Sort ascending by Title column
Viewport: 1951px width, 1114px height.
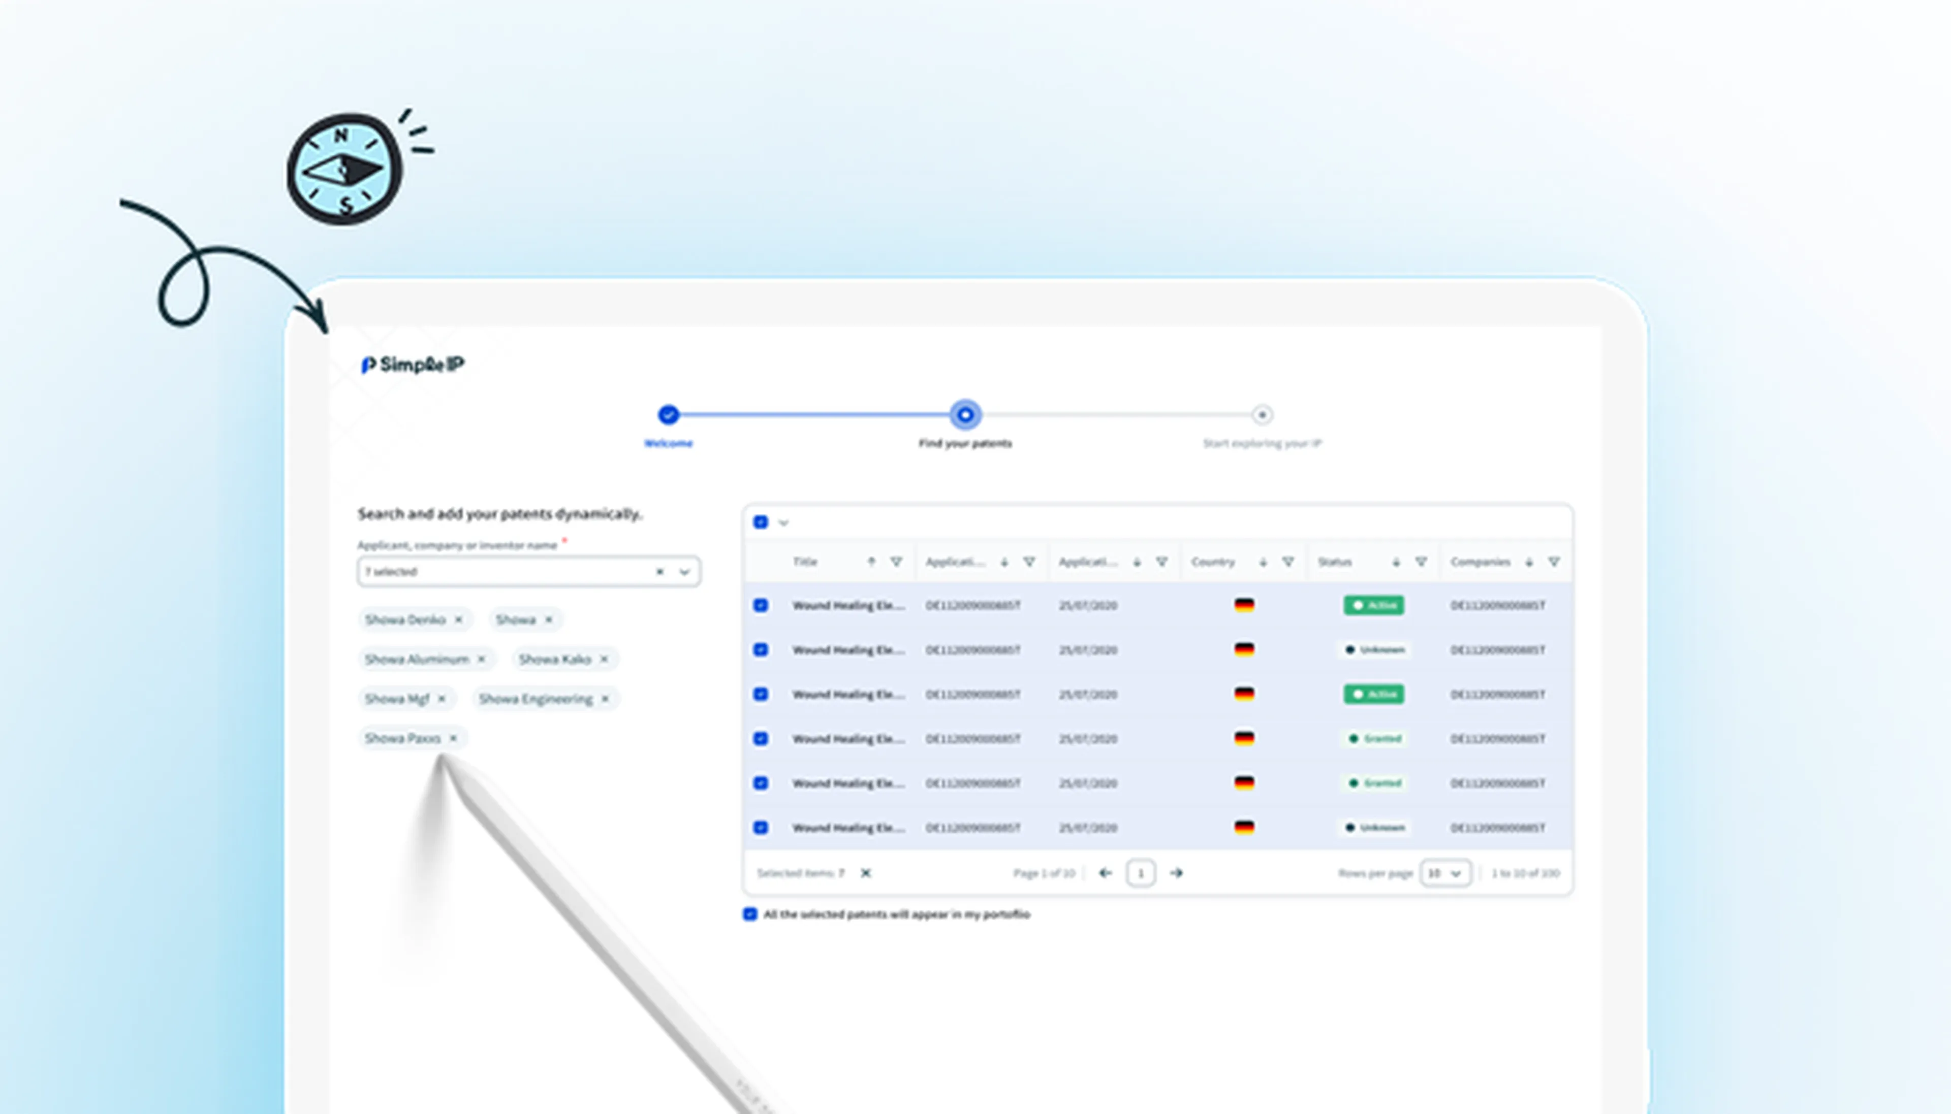[x=871, y=562]
